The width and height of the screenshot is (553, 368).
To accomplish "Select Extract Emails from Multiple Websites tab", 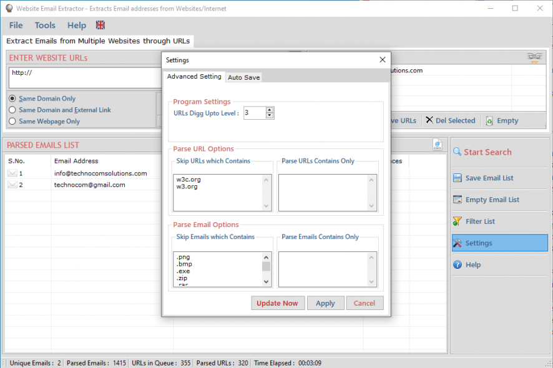I will [98, 41].
